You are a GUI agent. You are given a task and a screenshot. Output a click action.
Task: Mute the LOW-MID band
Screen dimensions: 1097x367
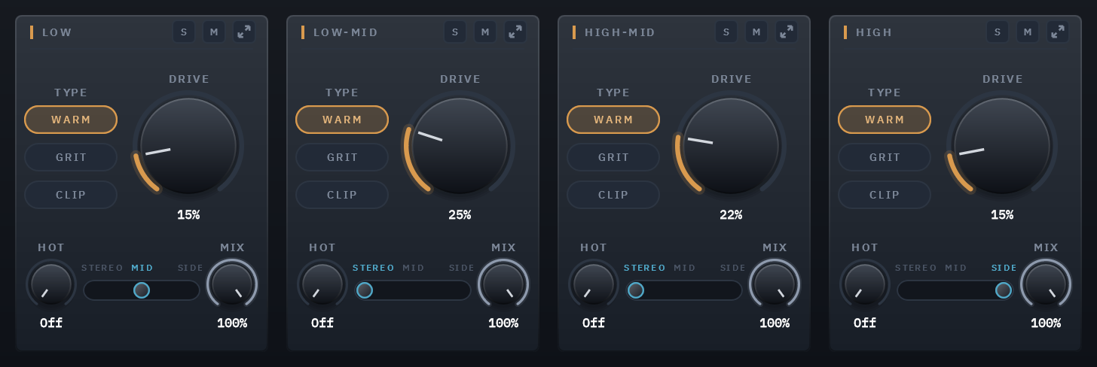click(485, 32)
